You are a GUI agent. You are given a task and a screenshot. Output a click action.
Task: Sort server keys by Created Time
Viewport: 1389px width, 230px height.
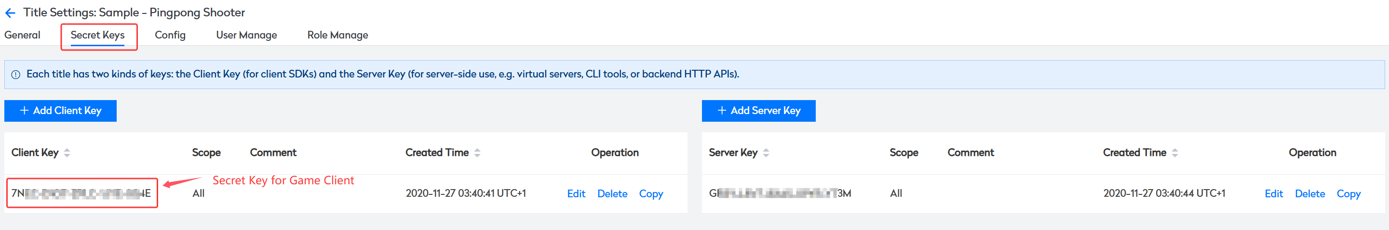(1174, 153)
